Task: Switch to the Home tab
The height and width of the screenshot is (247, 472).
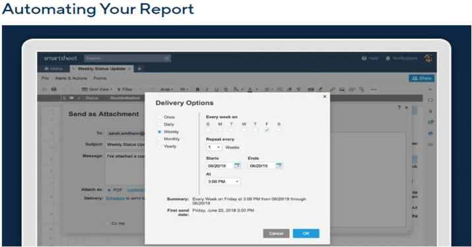Action: tap(53, 69)
